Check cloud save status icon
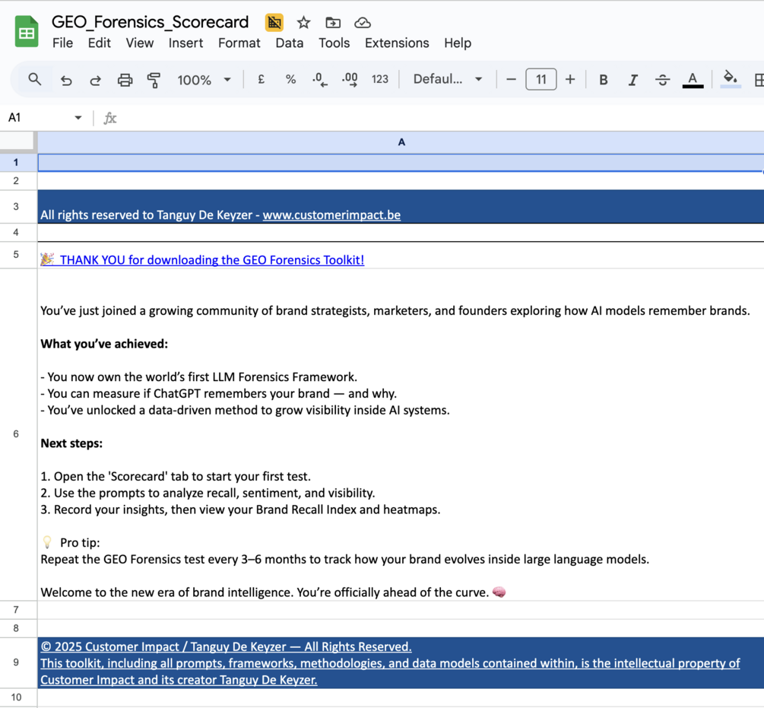The height and width of the screenshot is (708, 764). coord(363,22)
